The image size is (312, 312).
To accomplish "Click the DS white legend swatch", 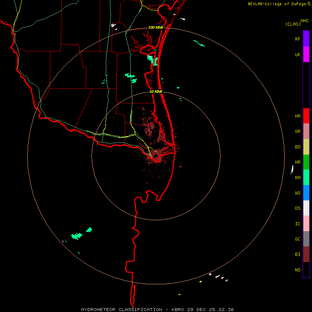I will pyautogui.click(x=306, y=208).
